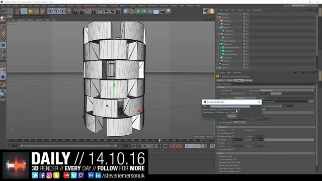
Task: Collapse the Playback section header
Action: [266, 127]
